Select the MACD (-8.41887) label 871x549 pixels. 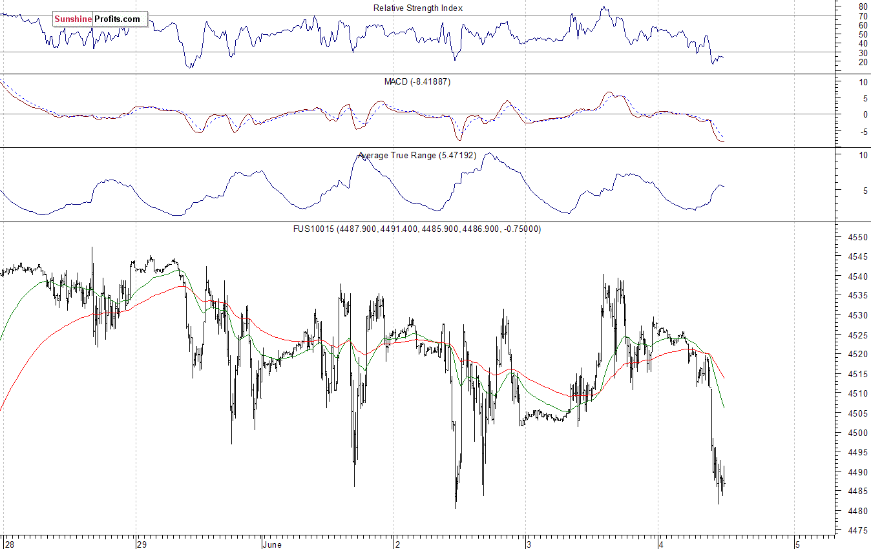point(417,82)
